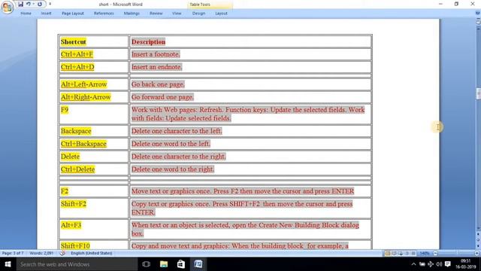Click the Zoom In plus button
481x271 pixels.
click(x=476, y=254)
